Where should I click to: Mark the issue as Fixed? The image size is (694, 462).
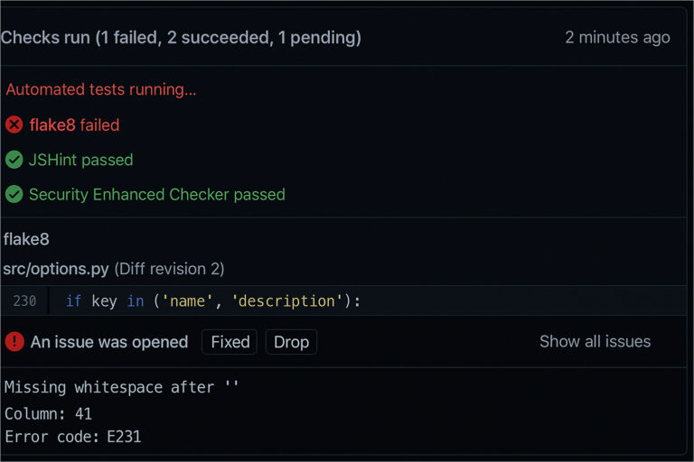click(230, 342)
